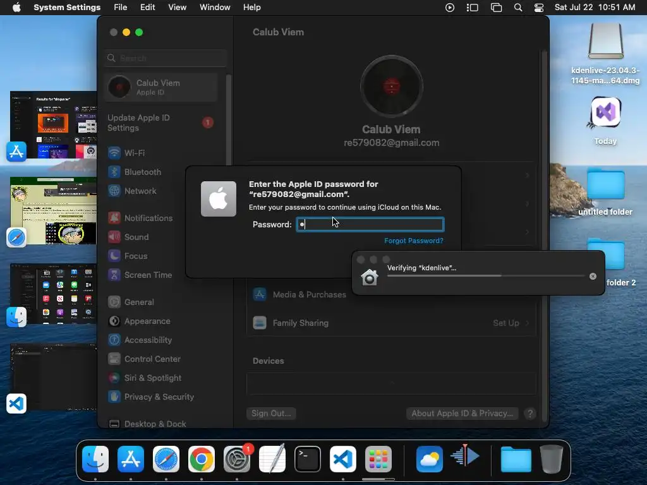This screenshot has height=485, width=647.
Task: Click the Calub Viem profile avatar
Action: click(x=391, y=87)
